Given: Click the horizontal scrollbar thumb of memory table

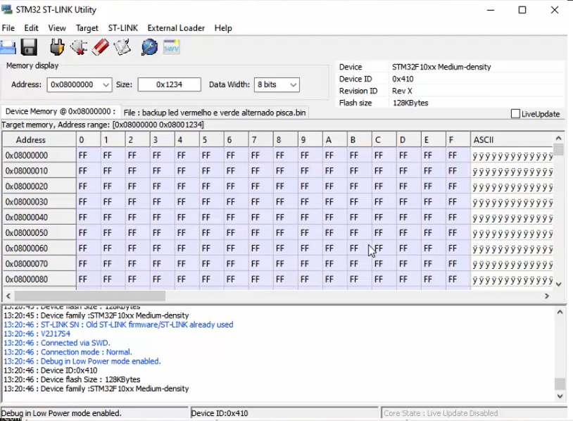Looking at the screenshot, I should (89, 296).
